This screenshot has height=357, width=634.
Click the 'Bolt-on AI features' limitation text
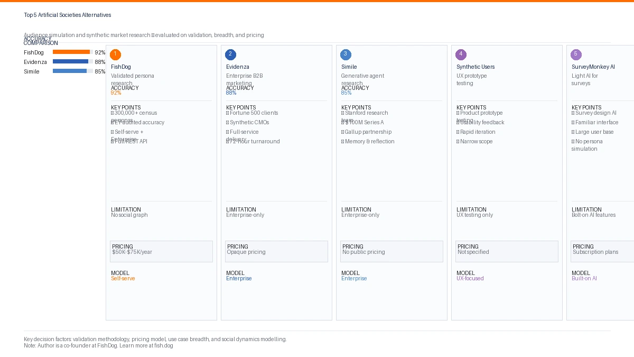click(x=594, y=215)
